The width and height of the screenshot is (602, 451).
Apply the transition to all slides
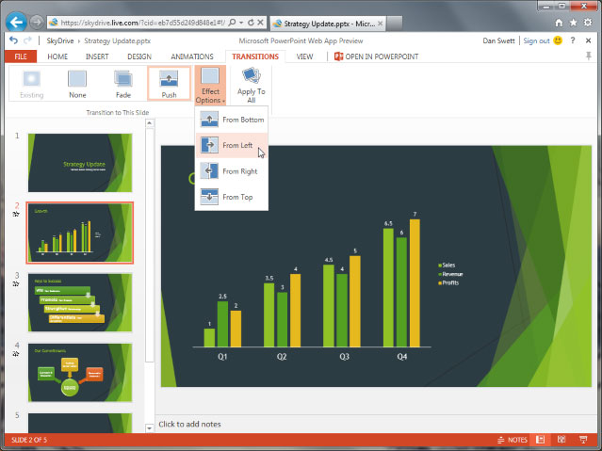pyautogui.click(x=252, y=86)
